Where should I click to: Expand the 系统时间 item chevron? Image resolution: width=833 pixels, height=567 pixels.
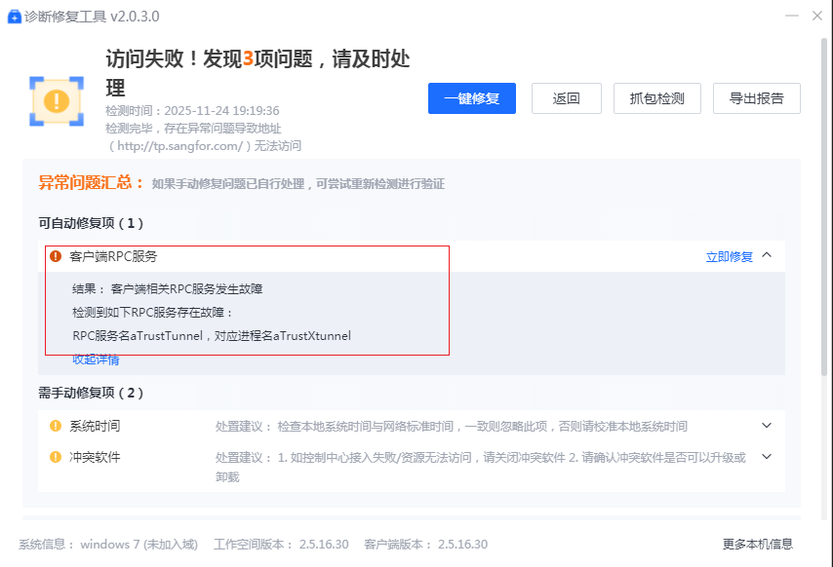click(767, 426)
